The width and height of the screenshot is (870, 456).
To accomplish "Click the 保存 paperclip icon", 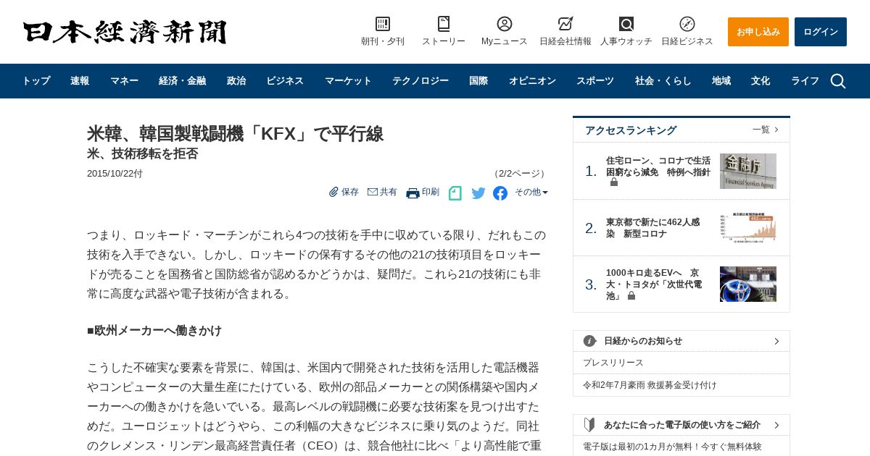I will (x=333, y=193).
